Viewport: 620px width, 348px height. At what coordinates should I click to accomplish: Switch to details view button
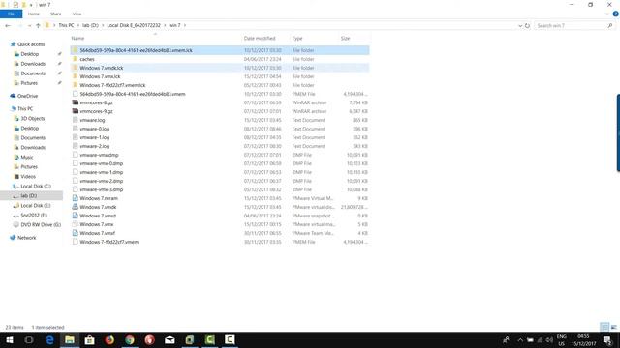click(x=604, y=327)
